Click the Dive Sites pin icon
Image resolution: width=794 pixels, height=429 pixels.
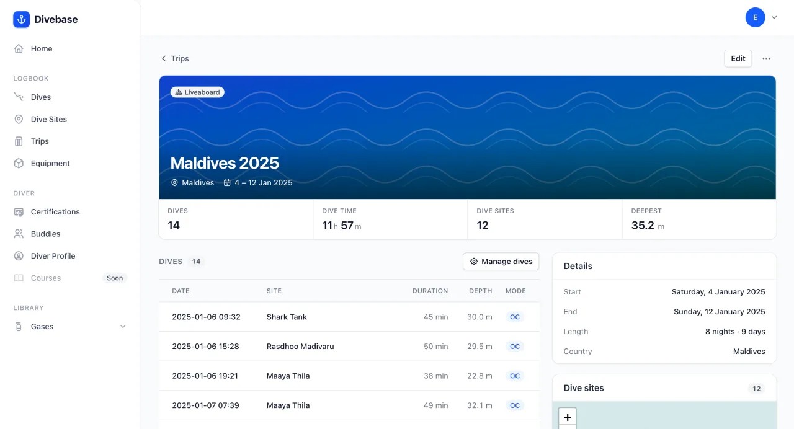(x=19, y=119)
